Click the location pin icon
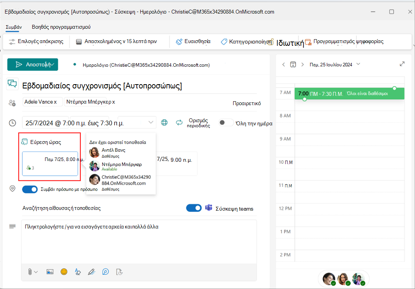This screenshot has width=415, height=289. (12, 189)
